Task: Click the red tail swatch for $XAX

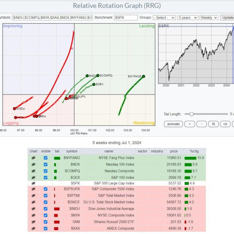Action: (56, 229)
